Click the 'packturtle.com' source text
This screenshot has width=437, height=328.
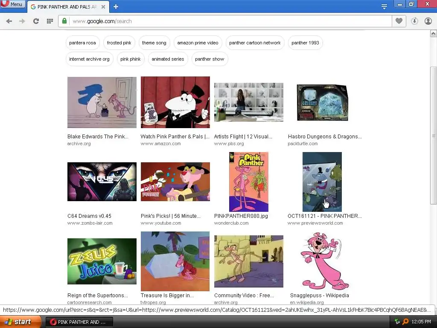[303, 143]
